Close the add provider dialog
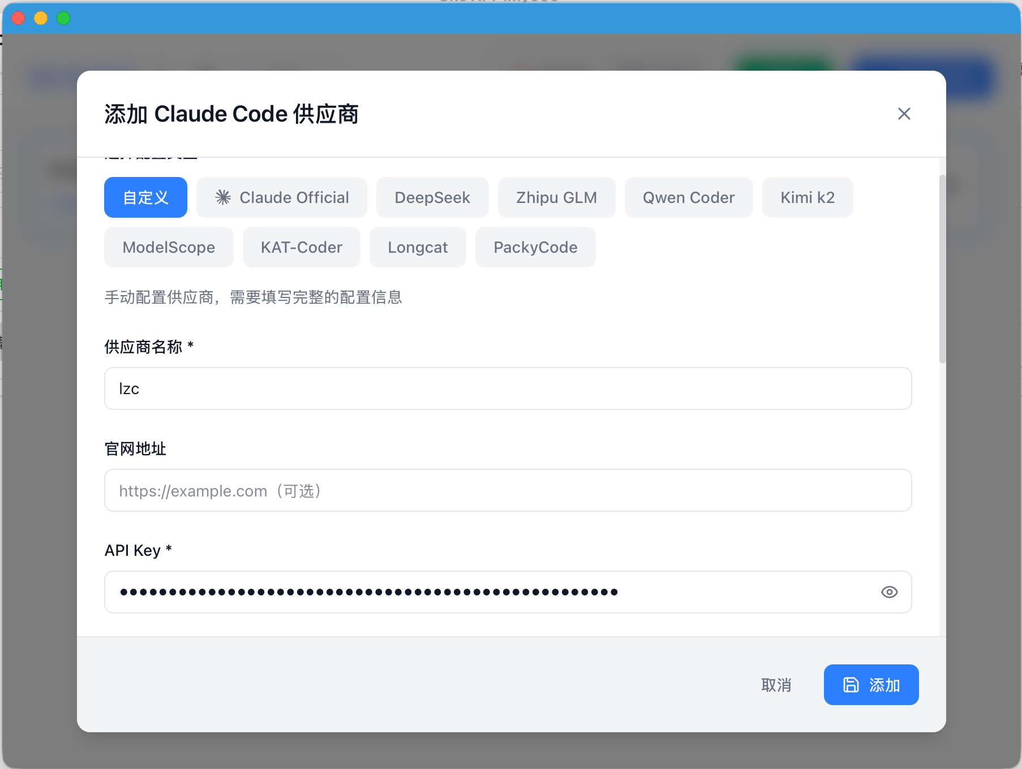Screen dimensions: 1022x769 point(904,114)
